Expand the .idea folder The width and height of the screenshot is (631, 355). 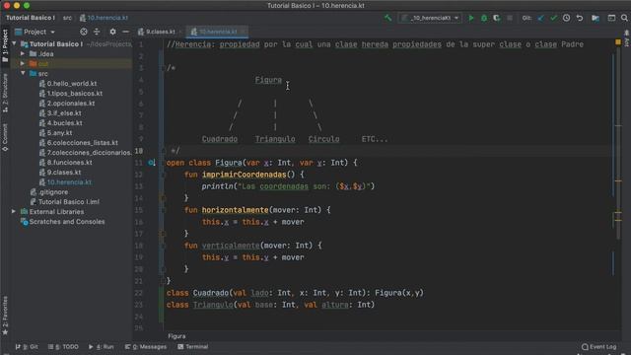point(23,53)
